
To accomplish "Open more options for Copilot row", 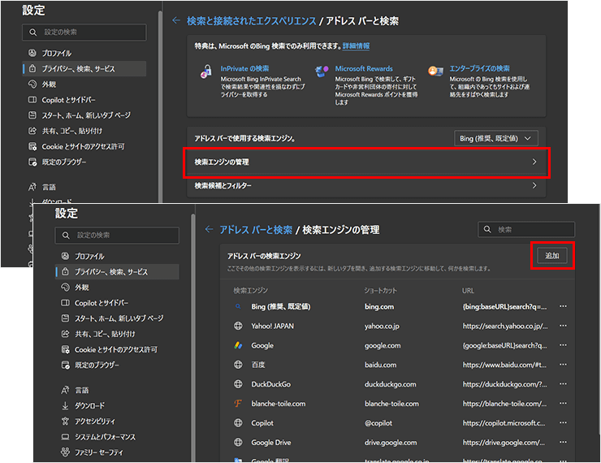I will [x=563, y=422].
